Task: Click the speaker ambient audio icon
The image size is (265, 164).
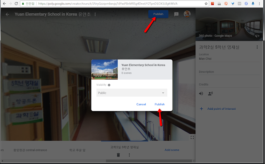Action: click(x=201, y=93)
